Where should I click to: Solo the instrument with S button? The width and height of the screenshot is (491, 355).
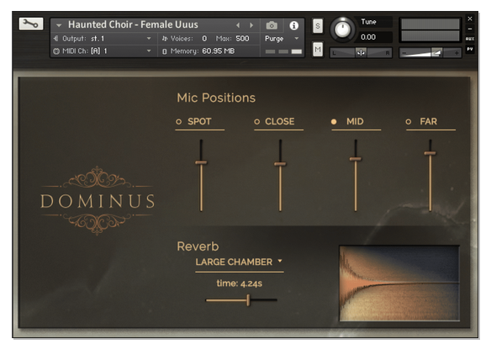point(318,25)
